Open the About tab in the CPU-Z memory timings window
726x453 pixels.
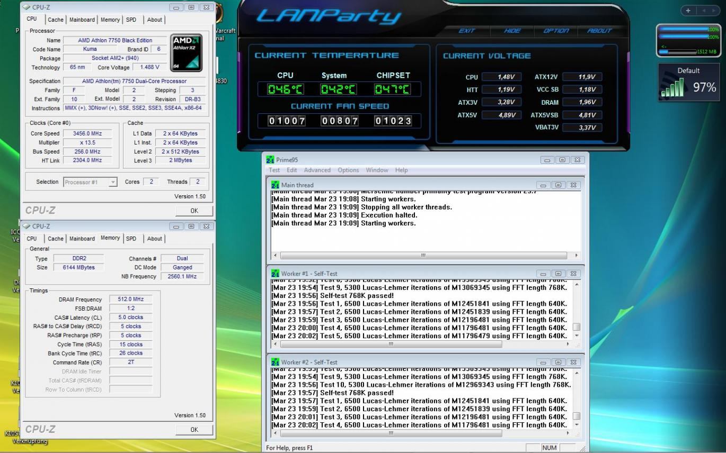pos(155,239)
